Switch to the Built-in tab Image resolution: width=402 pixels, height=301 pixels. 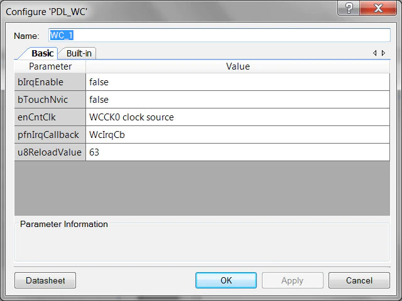coord(79,53)
